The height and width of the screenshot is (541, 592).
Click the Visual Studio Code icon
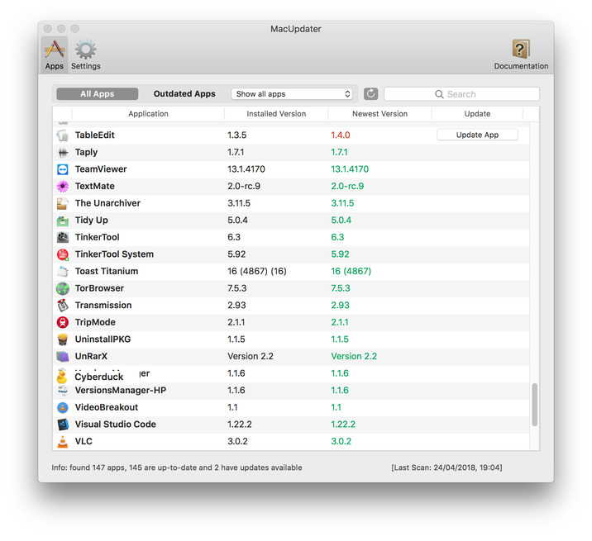pyautogui.click(x=63, y=425)
